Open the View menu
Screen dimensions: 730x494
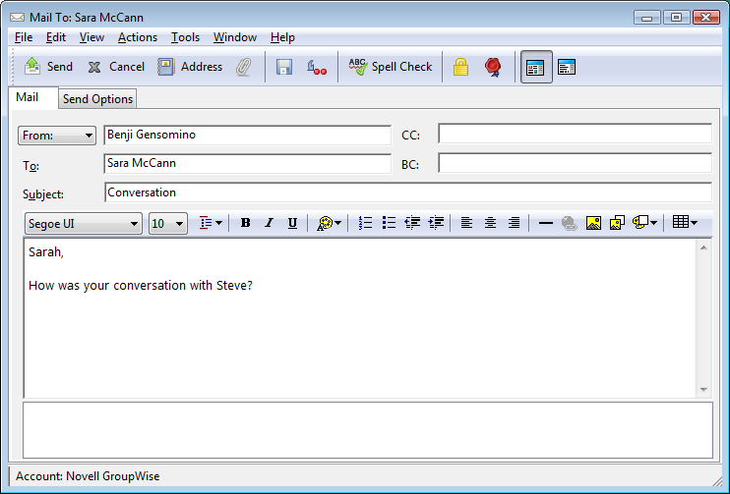pyautogui.click(x=91, y=37)
